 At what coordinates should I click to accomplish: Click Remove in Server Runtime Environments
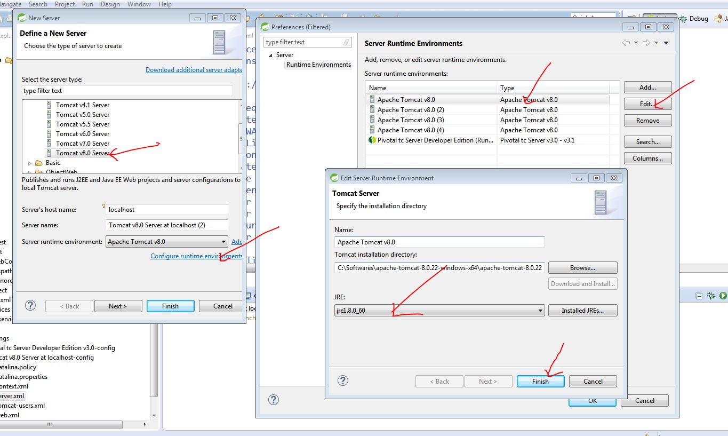pos(647,121)
